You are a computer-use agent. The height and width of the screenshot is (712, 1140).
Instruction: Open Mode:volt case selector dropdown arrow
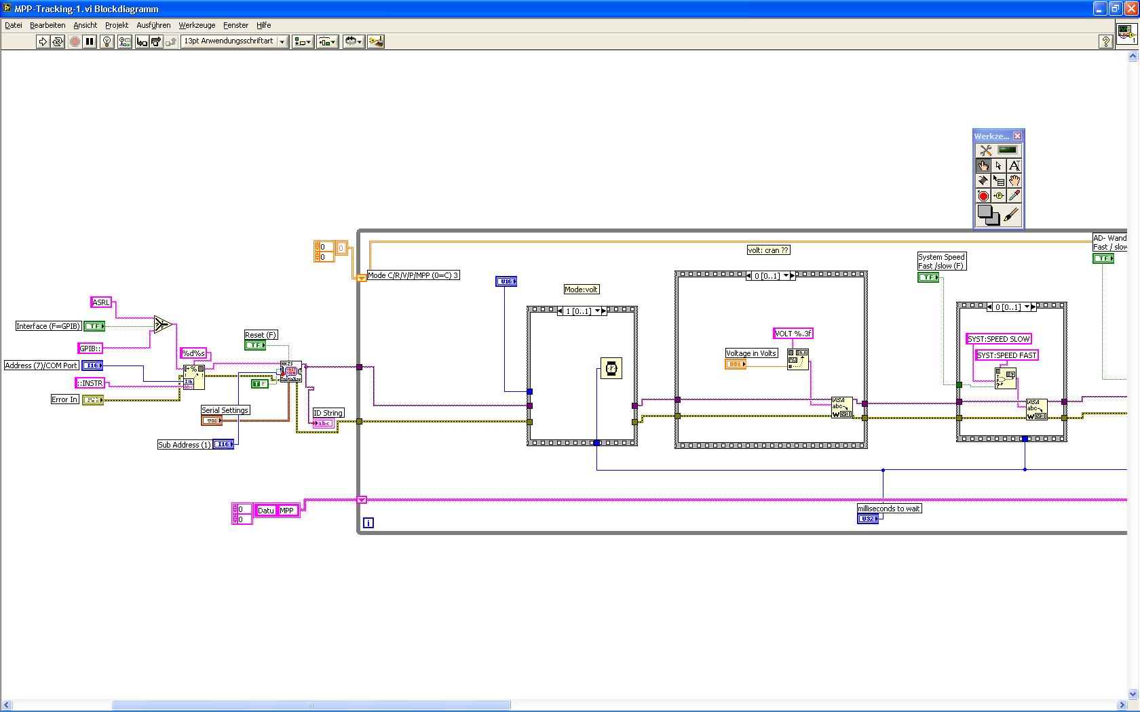[x=598, y=311]
